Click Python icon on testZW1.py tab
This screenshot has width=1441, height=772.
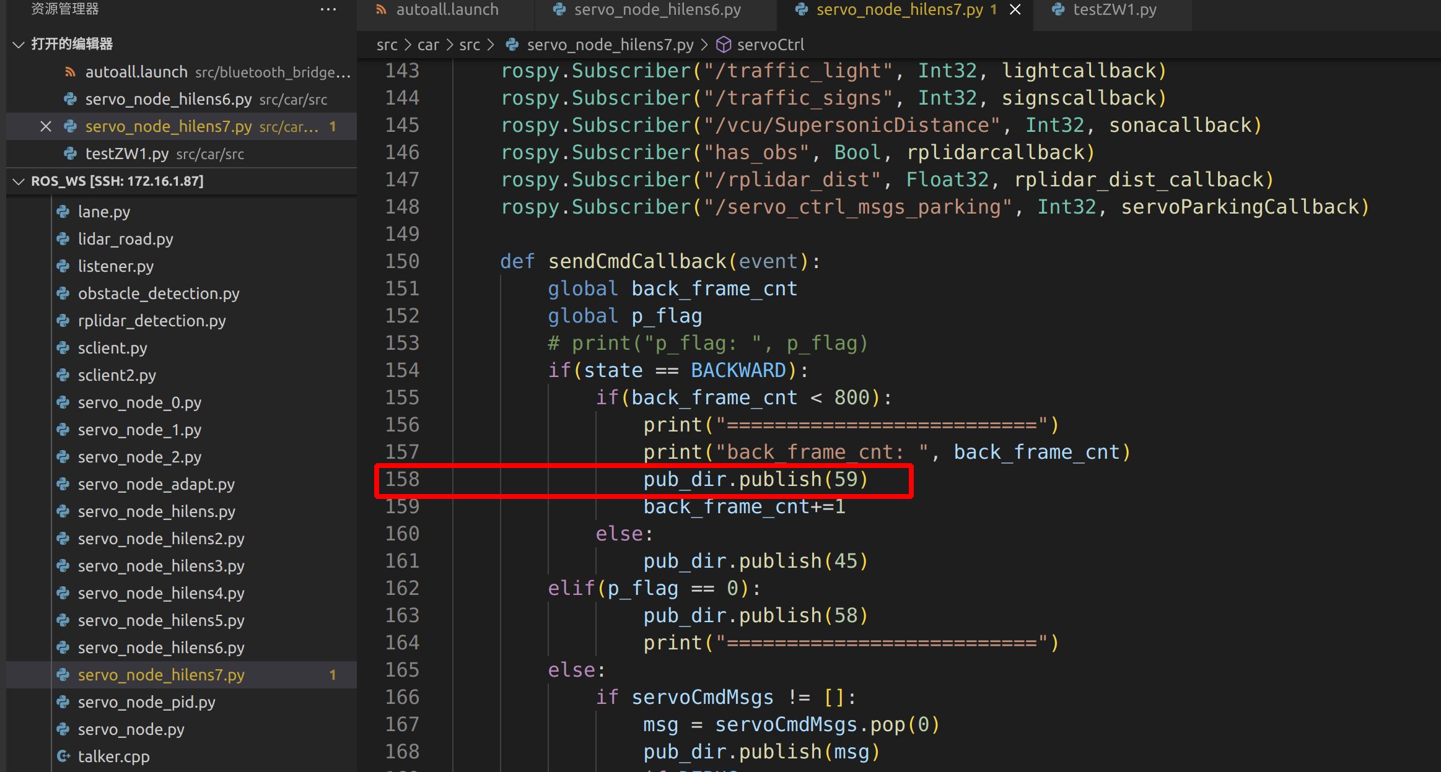1059,9
